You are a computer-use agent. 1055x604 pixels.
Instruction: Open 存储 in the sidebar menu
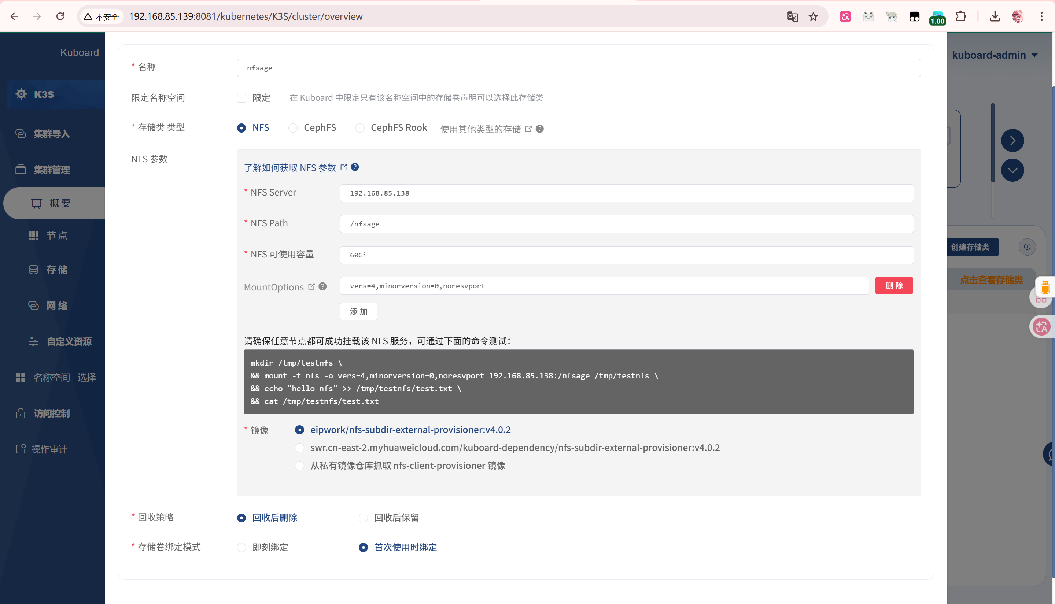tap(57, 270)
